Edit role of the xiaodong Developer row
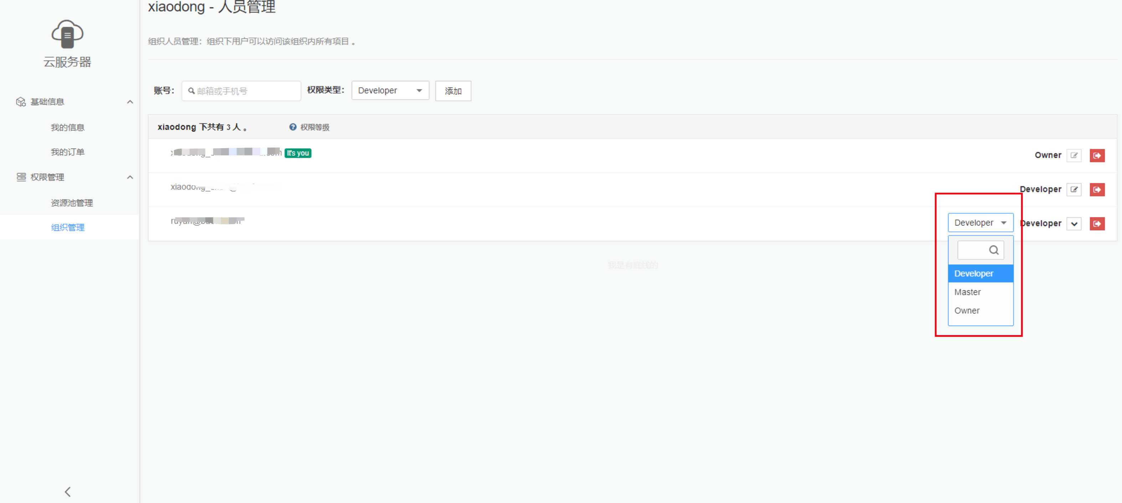Image resolution: width=1122 pixels, height=503 pixels. click(x=1074, y=190)
